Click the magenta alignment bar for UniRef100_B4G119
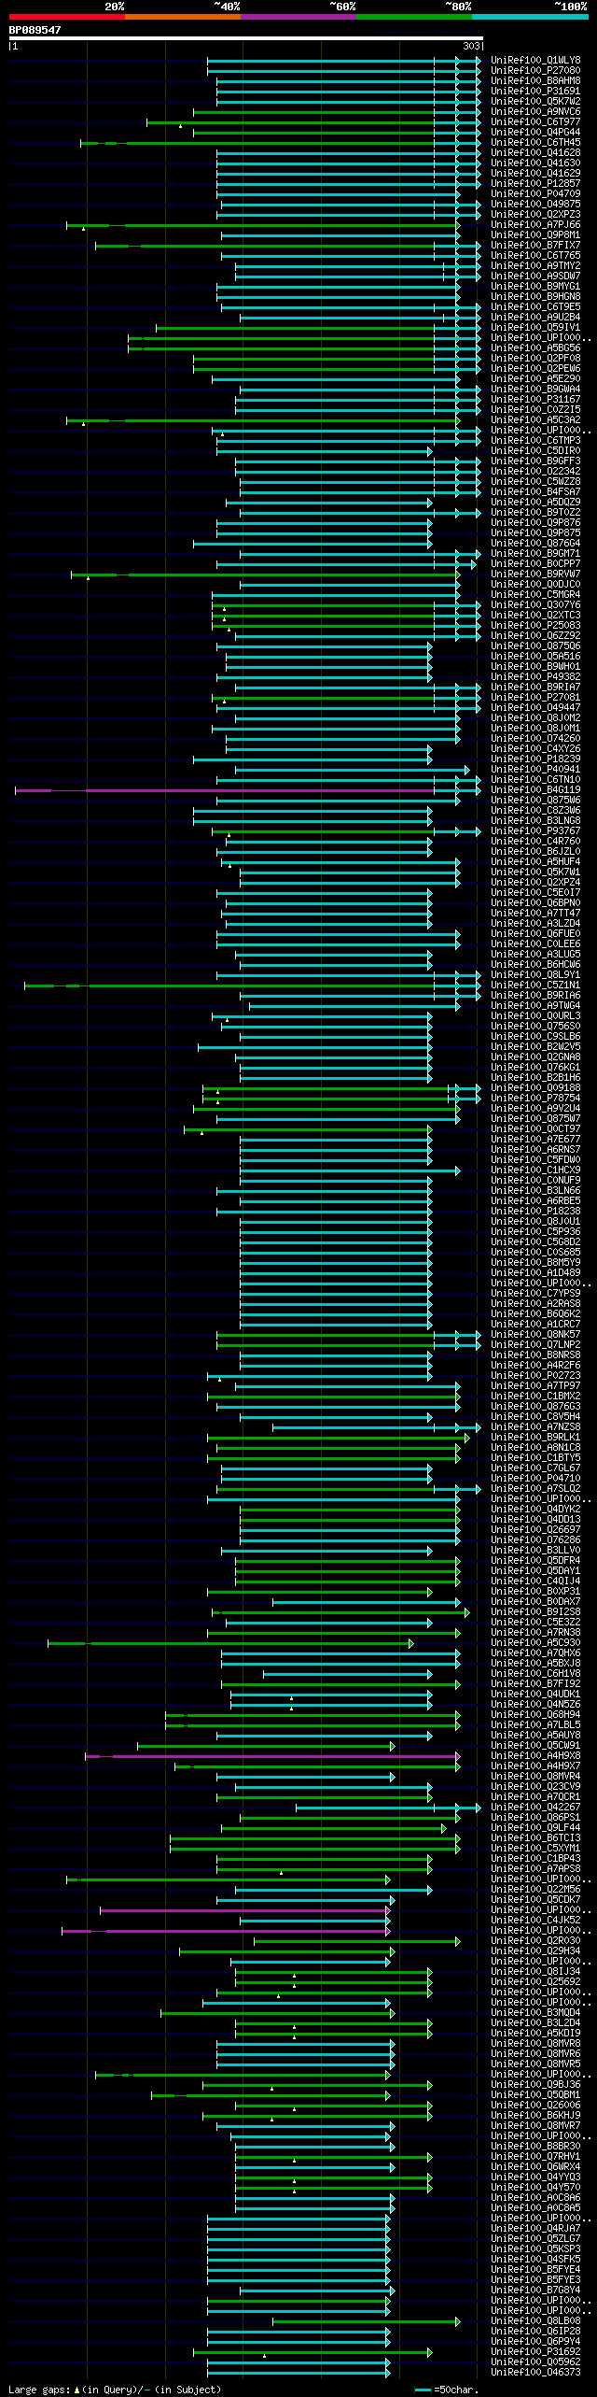This screenshot has height=2397, width=597. tap(224, 790)
